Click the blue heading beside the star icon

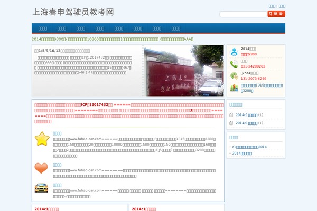pyautogui.click(x=57, y=133)
